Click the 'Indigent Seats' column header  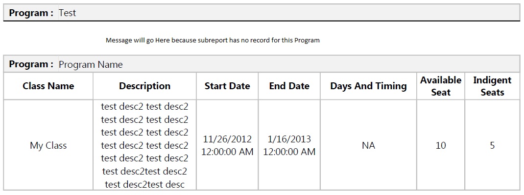pos(492,86)
